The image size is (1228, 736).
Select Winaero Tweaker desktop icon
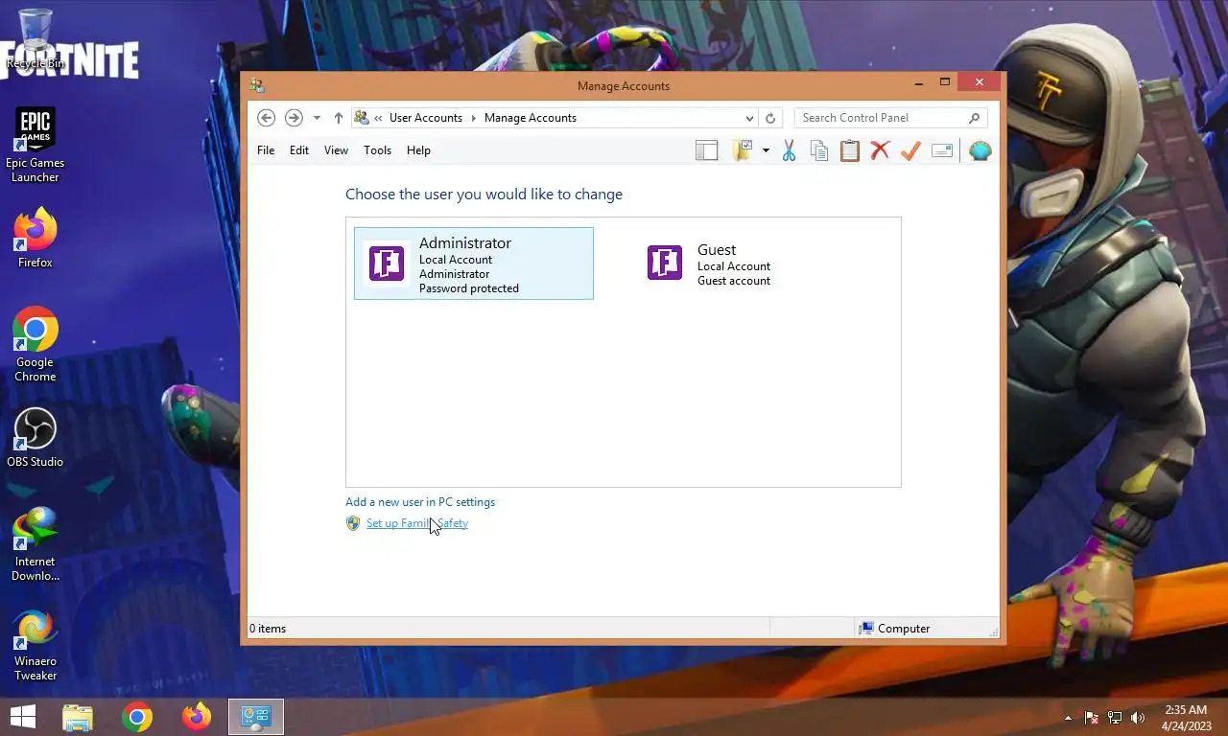(35, 645)
